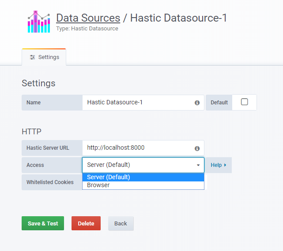Focus the Name input with Hastic Datasource-1

[143, 103]
